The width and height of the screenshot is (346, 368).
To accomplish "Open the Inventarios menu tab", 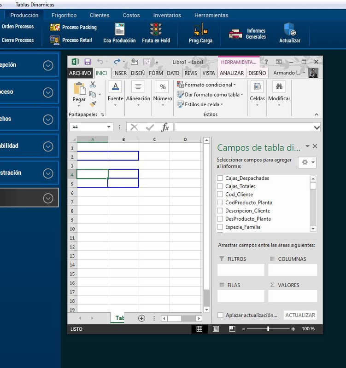I will tap(167, 15).
